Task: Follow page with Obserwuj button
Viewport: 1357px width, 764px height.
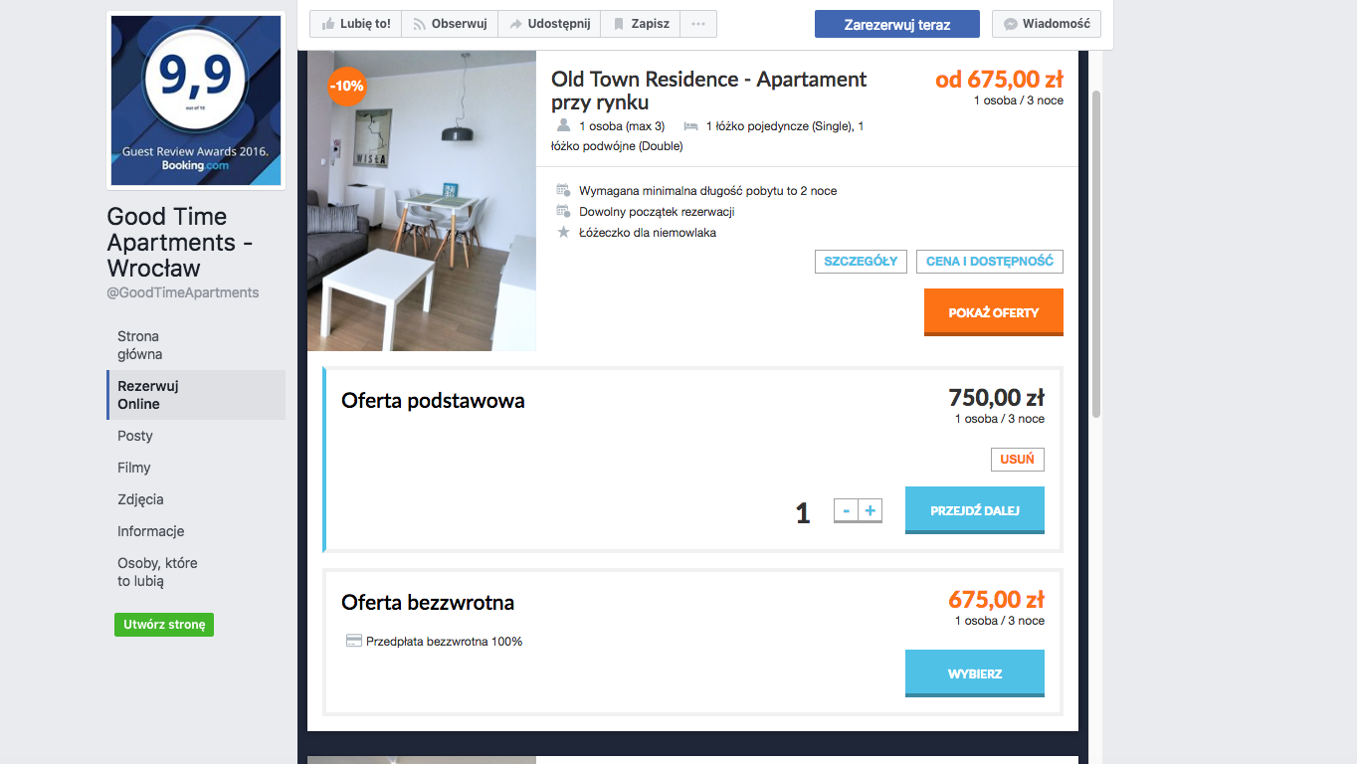Action: (450, 24)
